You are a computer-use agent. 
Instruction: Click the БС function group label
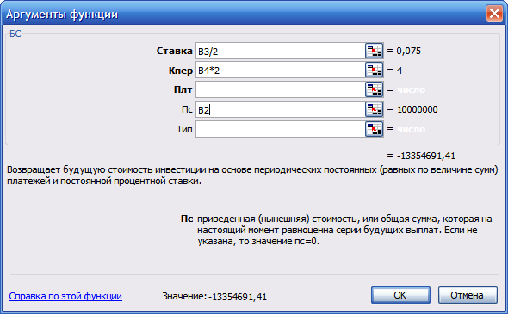(15, 34)
